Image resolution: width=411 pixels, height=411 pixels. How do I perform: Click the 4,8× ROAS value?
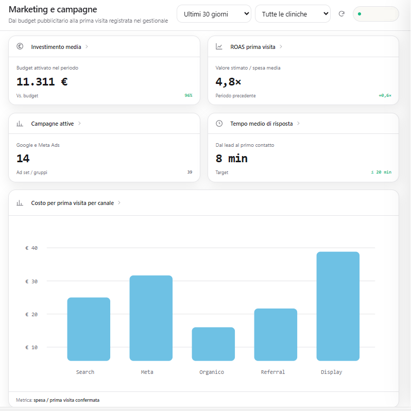tap(228, 82)
